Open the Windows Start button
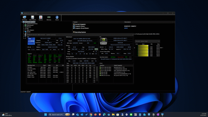The width and height of the screenshot is (208, 117). [x=45, y=115]
